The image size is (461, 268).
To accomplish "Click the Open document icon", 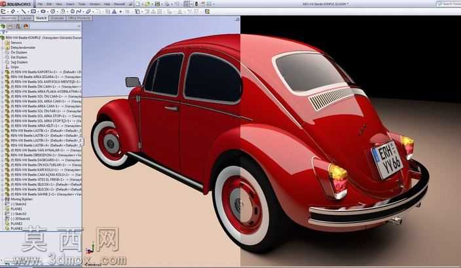I will click(147, 4).
